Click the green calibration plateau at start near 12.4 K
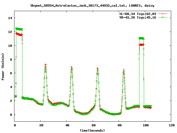 [x=19, y=29]
